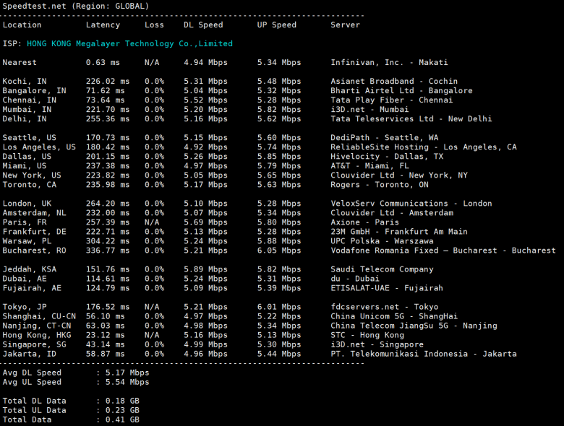
Task: Click server 'Rogers - Toronto, ON'
Action: (380, 184)
